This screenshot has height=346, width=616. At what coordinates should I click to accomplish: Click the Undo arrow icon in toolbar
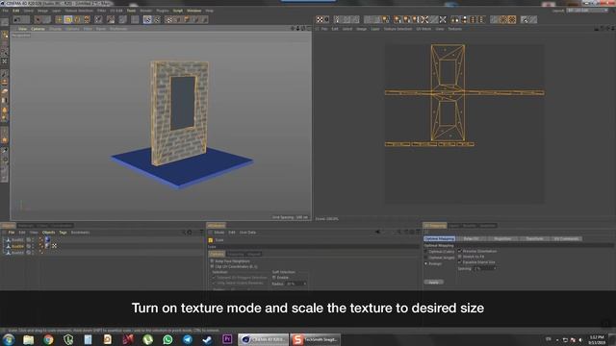17,19
